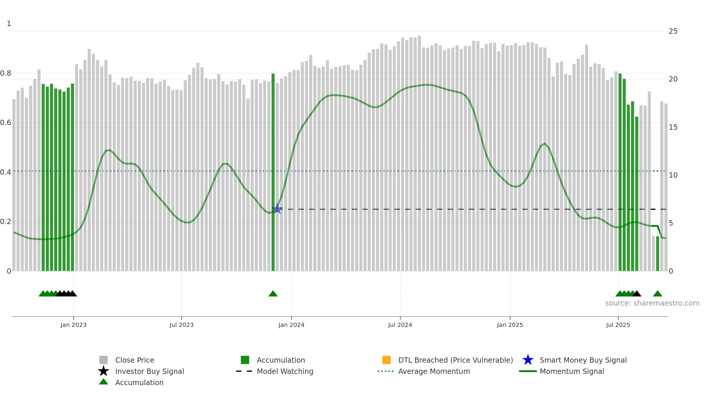Click the Jan 2024 axis label
710x399 pixels.
coord(291,325)
